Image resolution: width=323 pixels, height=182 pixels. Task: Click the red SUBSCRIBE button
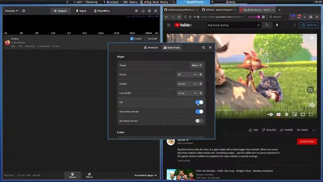tap(307, 142)
